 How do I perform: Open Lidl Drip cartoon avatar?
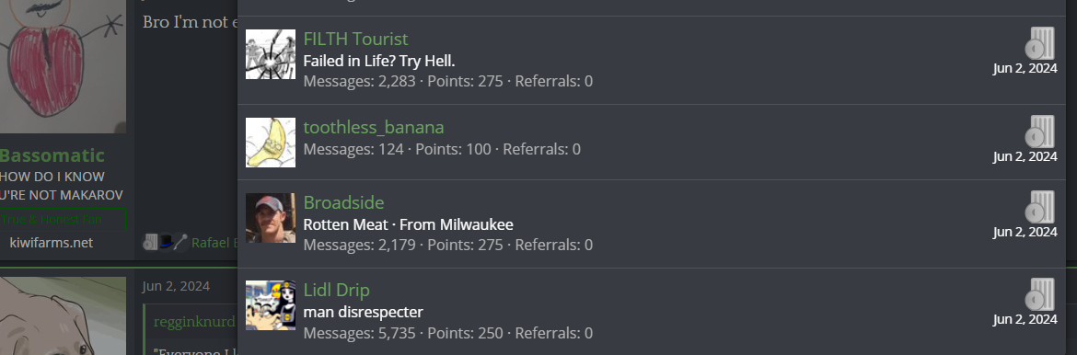[271, 305]
